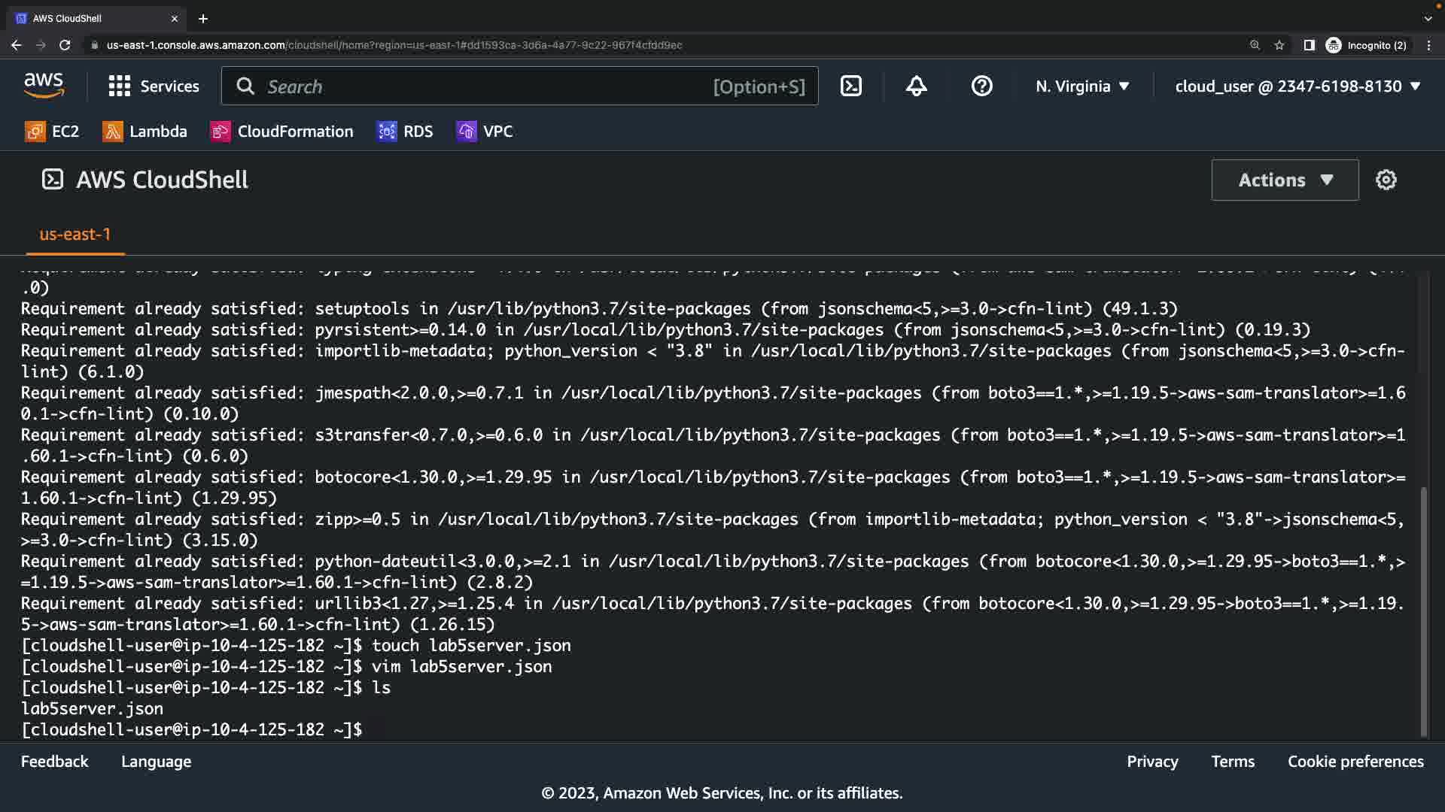1445x812 pixels.
Task: Click the CloudShell icon in top navigation
Action: [x=850, y=86]
